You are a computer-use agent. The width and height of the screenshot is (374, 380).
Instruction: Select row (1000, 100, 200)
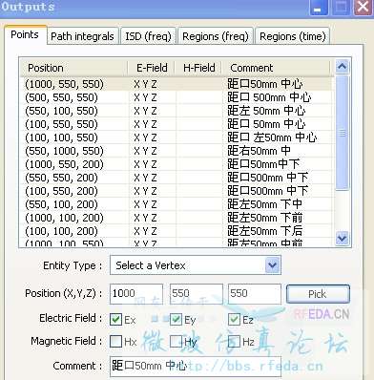coord(177,218)
